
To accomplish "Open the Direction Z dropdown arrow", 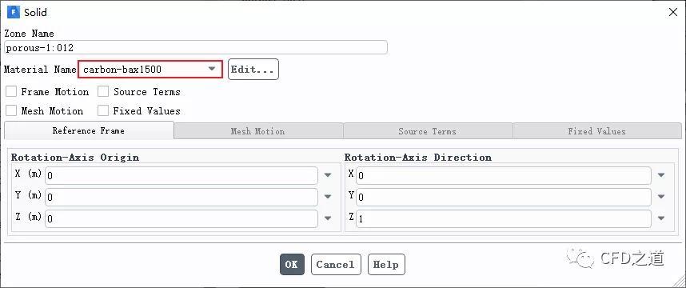I will (x=661, y=218).
